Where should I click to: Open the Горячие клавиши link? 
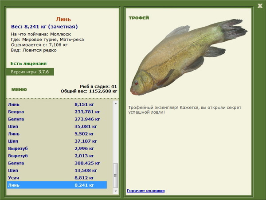146,191
